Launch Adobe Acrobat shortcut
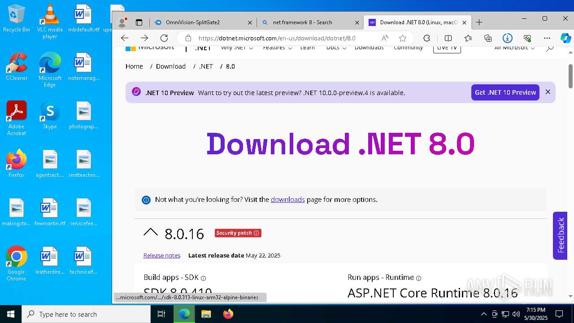574x323 pixels. 17,118
